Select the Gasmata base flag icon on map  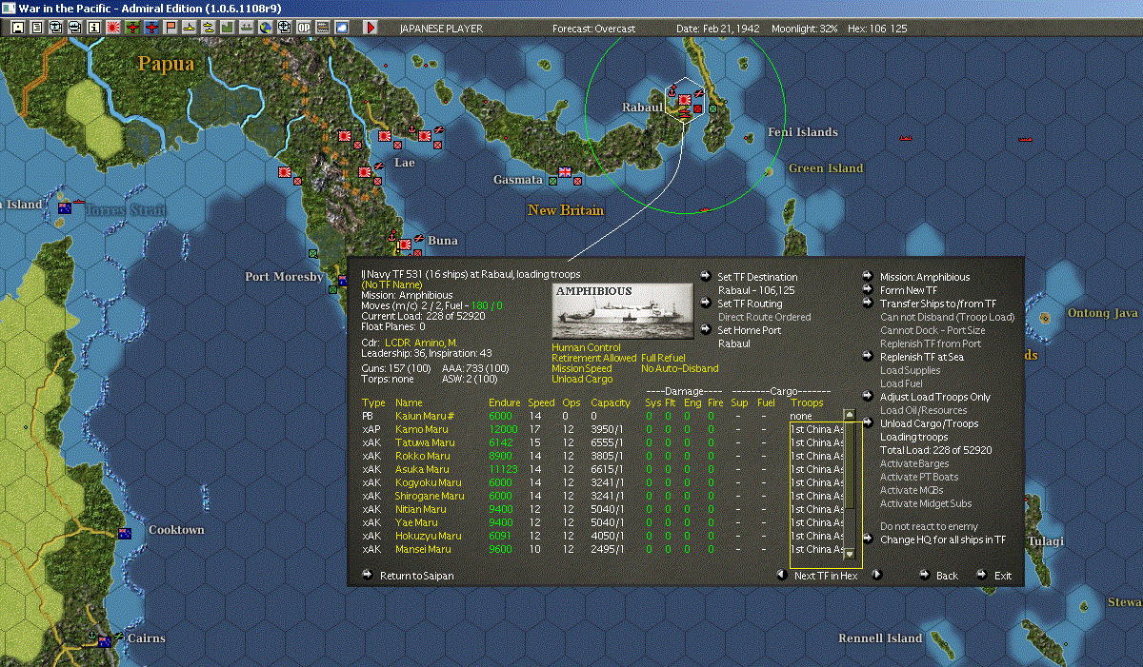[x=564, y=172]
